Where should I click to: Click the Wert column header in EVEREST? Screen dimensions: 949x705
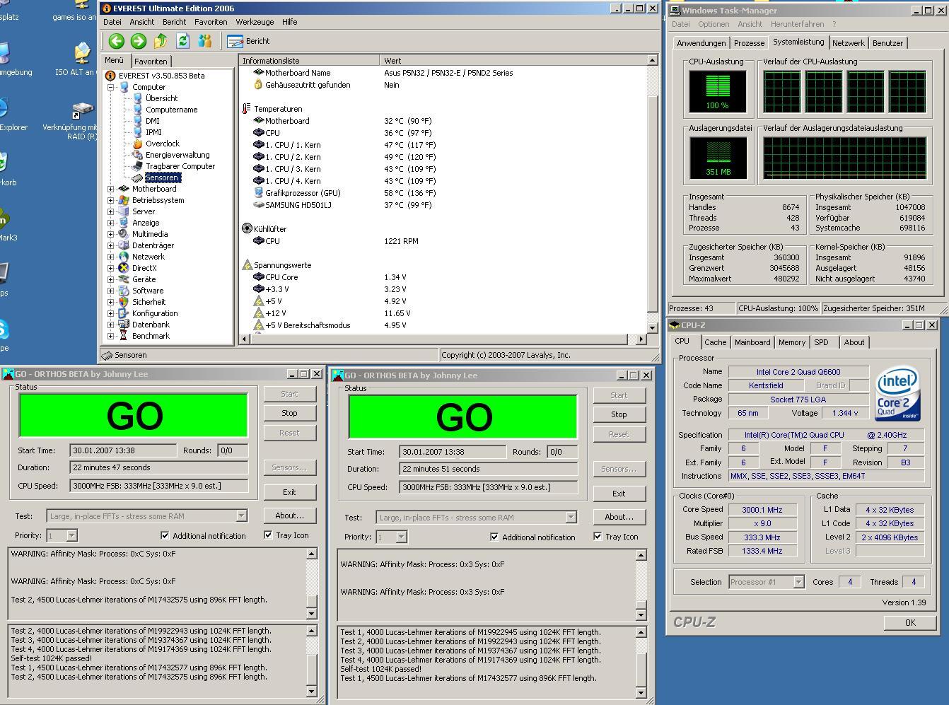(513, 61)
